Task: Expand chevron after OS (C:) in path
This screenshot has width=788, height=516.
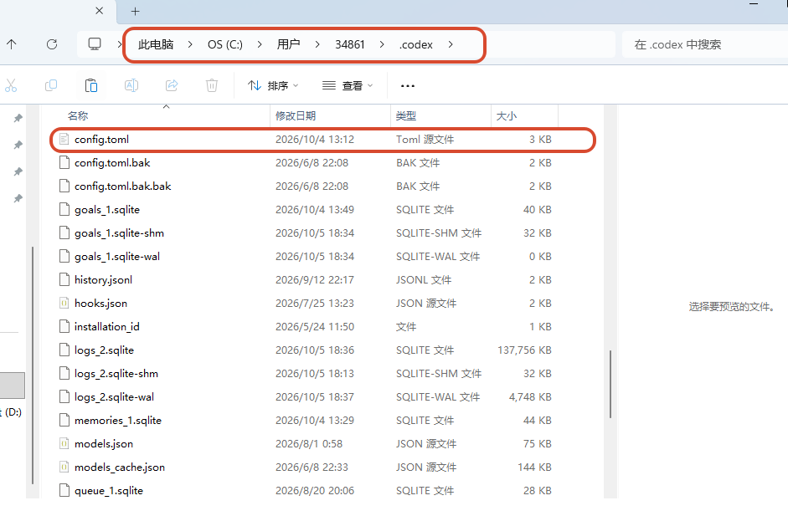Action: [x=260, y=44]
